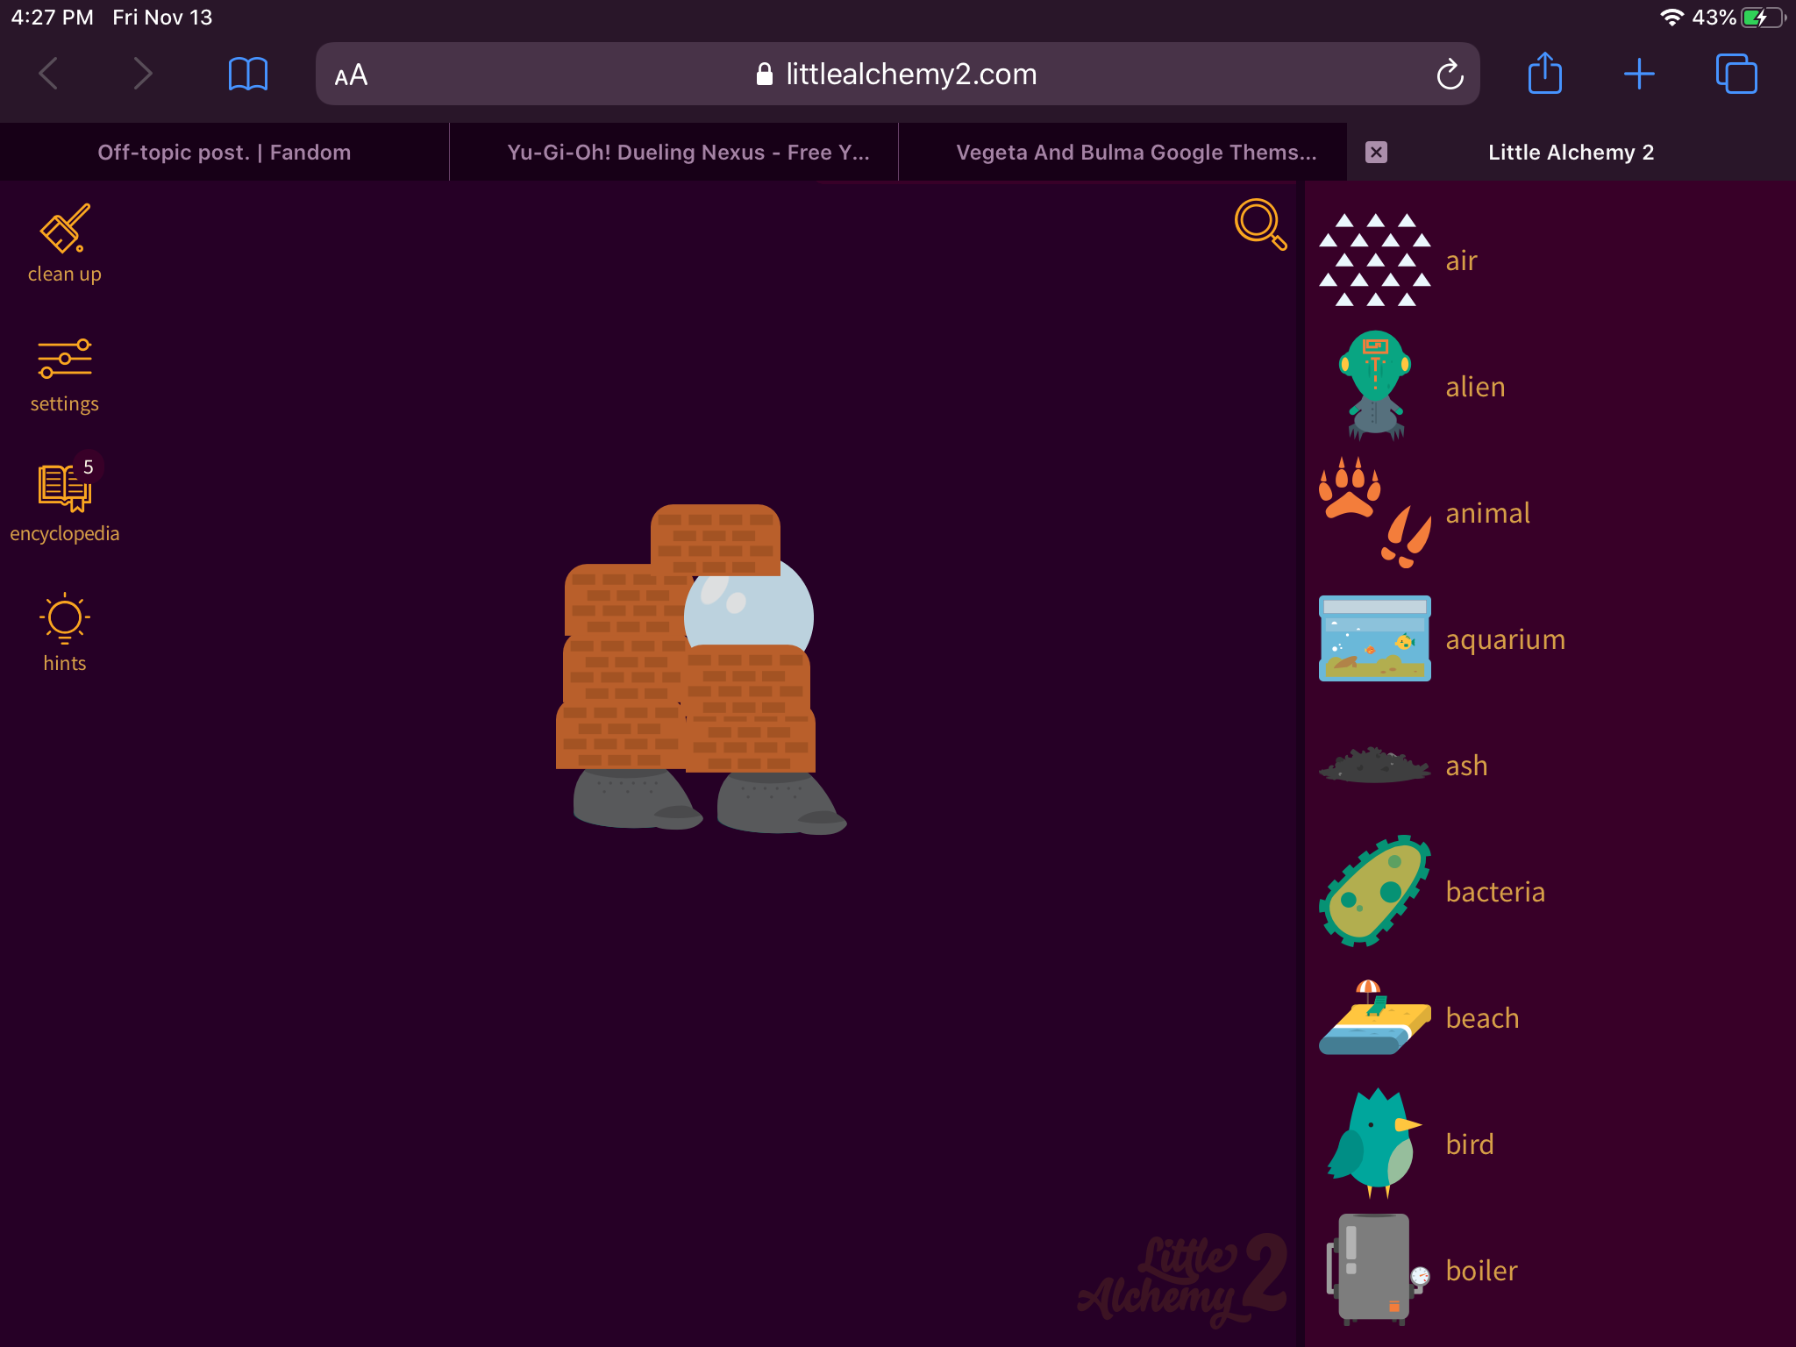Click the reload page button

[1448, 74]
